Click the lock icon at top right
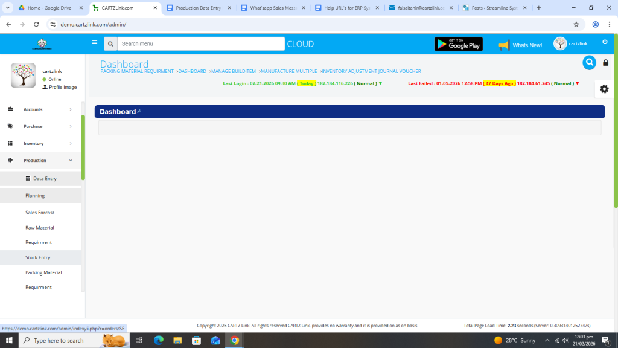This screenshot has width=618, height=348. coord(606,63)
